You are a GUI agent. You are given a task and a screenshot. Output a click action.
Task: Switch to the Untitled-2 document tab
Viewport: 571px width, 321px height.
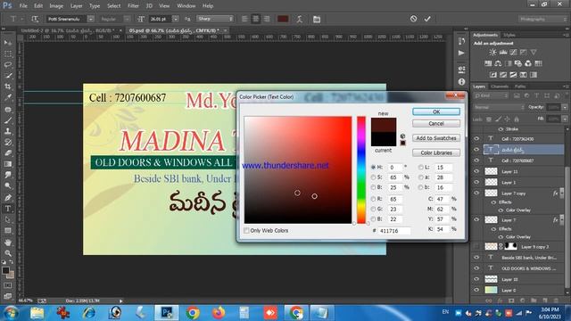click(68, 30)
